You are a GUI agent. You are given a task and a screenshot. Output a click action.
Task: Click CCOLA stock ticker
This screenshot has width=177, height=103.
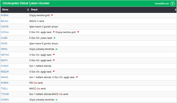[x=5, y=32]
